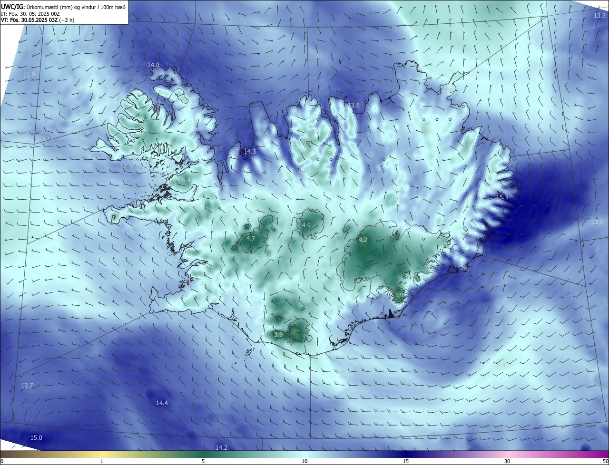Click the 4.7 value on the glacier
The width and height of the screenshot is (609, 465).
[251, 238]
